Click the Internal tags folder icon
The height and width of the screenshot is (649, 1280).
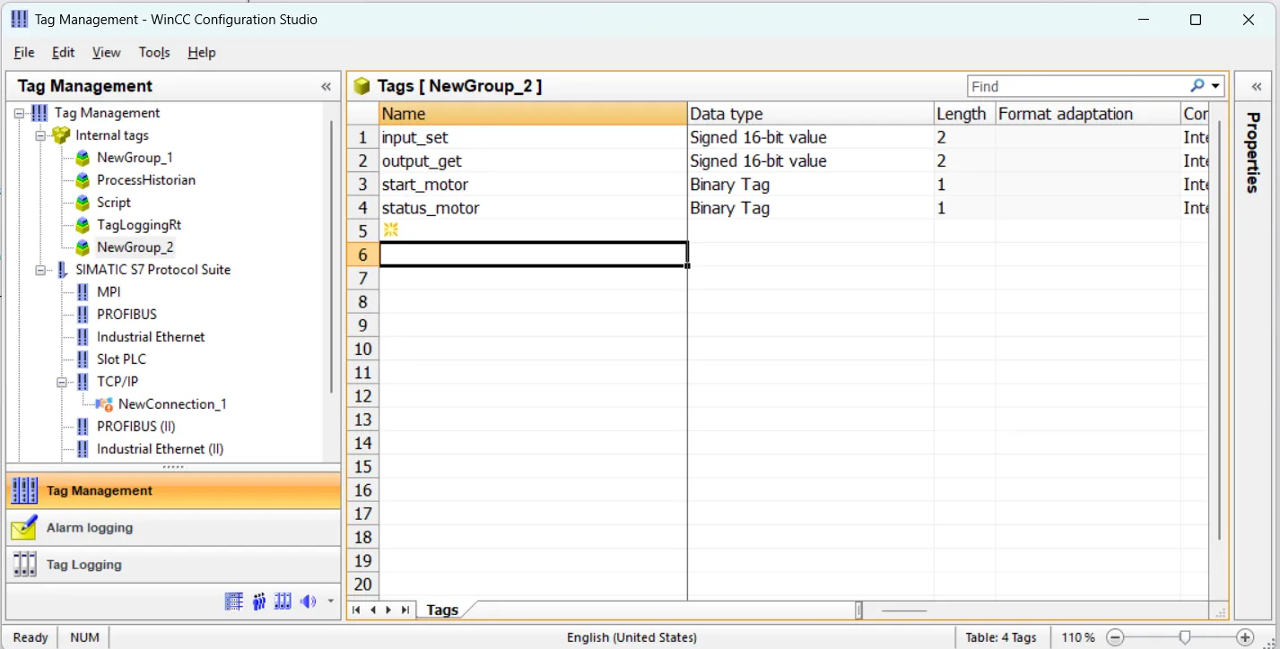pyautogui.click(x=61, y=135)
